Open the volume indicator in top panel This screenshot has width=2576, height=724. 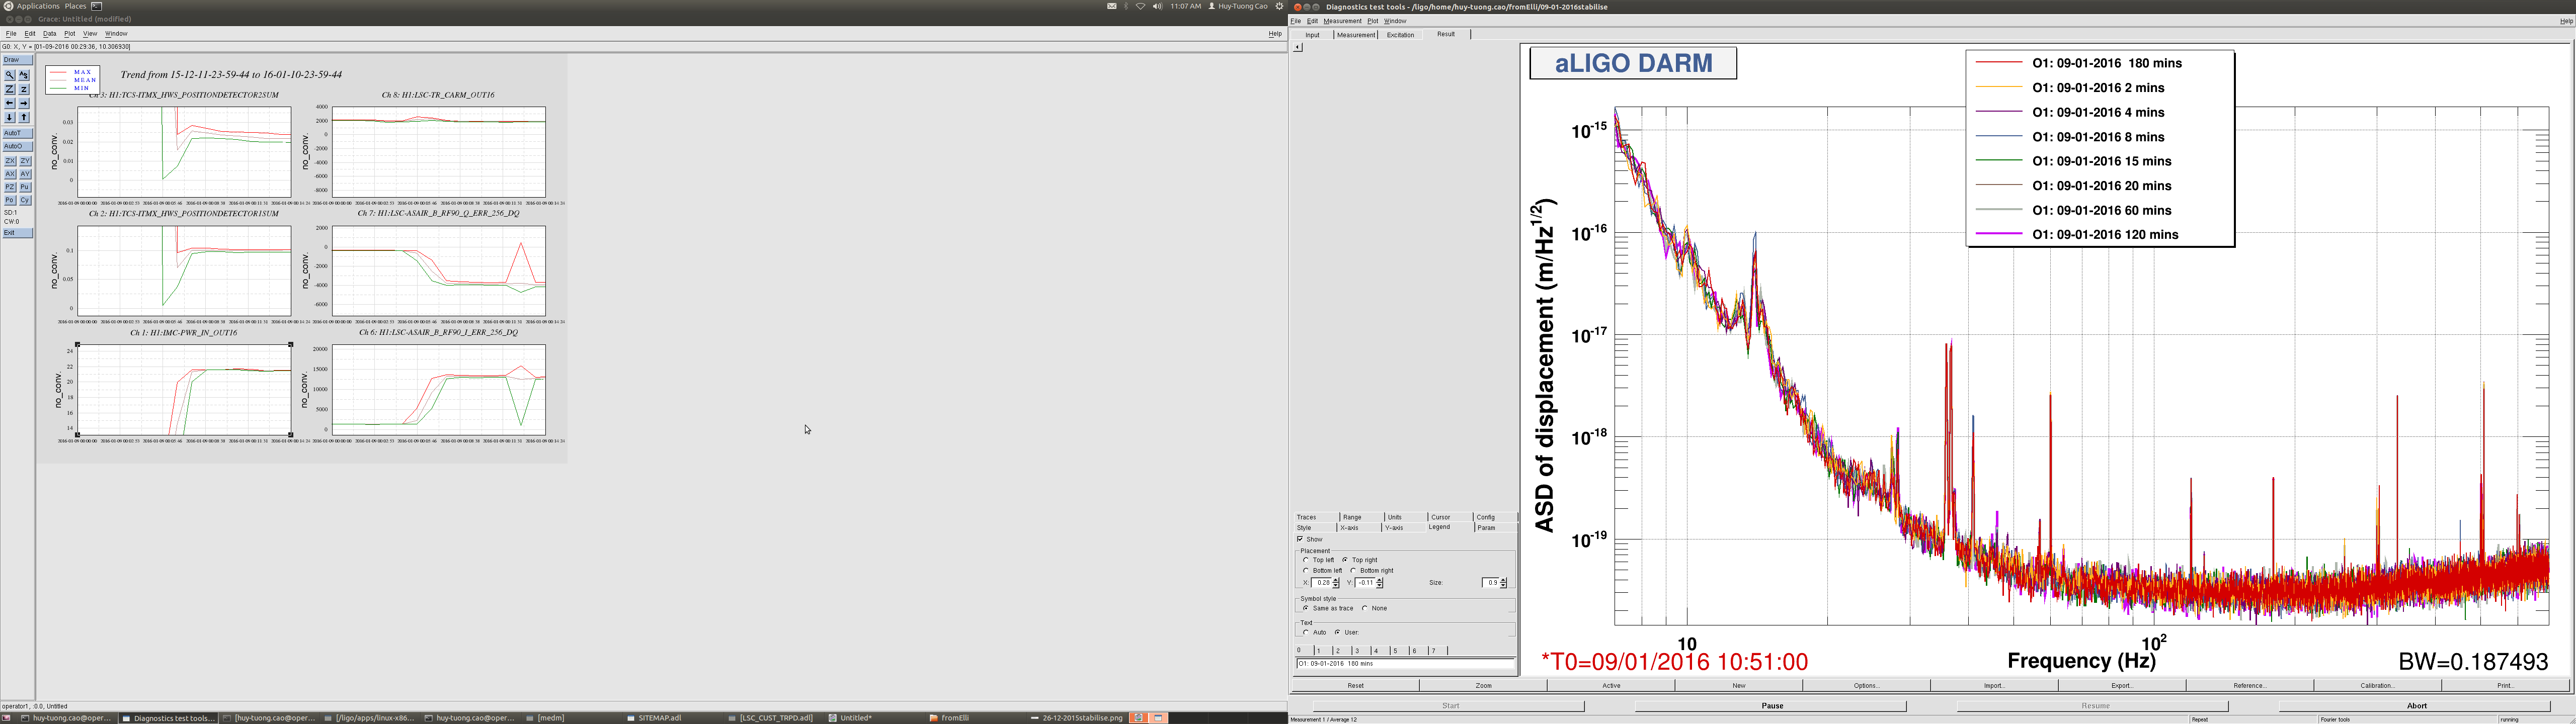coord(1157,6)
